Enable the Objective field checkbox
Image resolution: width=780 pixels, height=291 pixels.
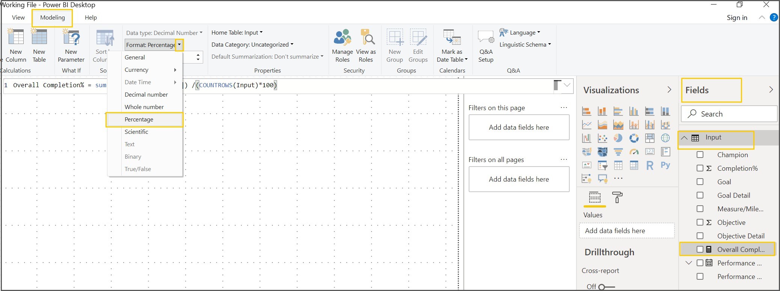pos(700,222)
